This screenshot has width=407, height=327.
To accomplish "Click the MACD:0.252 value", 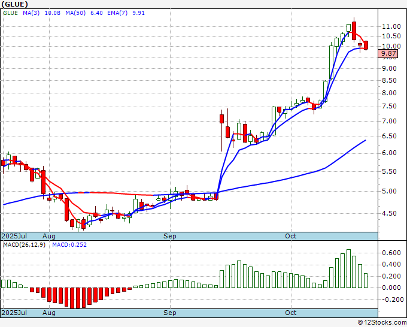I will coord(69,245).
